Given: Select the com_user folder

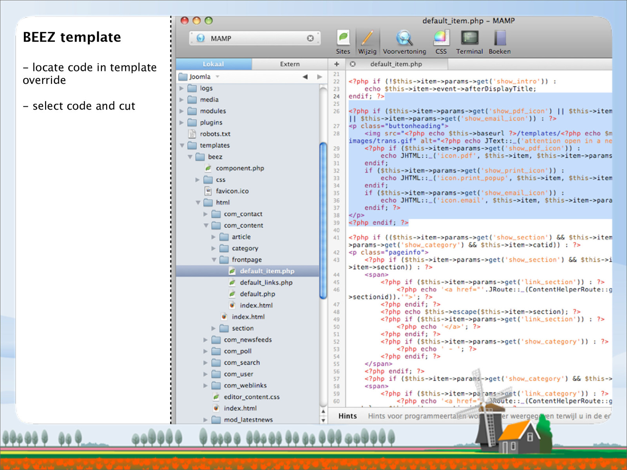Looking at the screenshot, I should pyautogui.click(x=238, y=374).
